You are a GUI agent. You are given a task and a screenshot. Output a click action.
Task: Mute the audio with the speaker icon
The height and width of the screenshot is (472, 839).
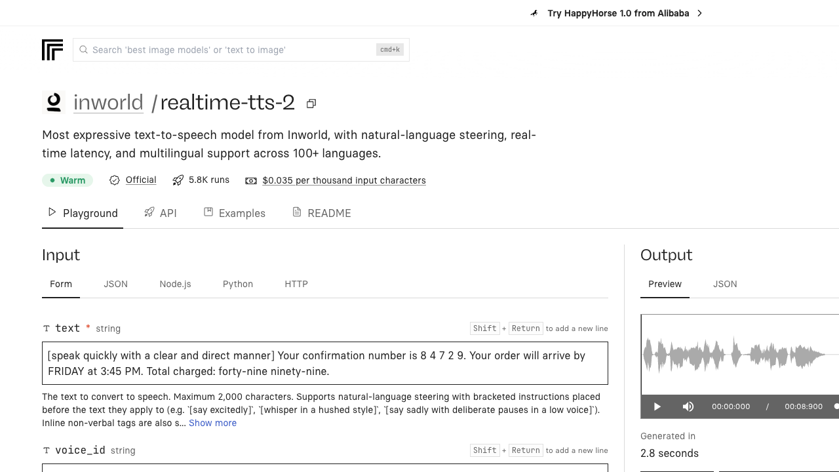[x=688, y=406]
